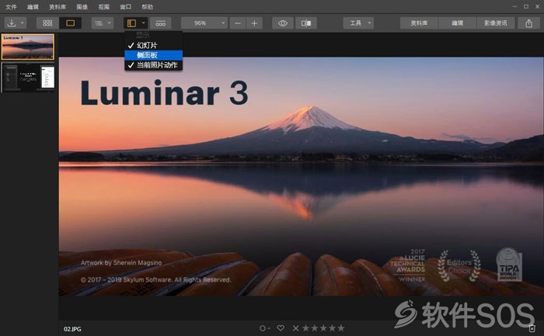The image size is (544, 336).
Task: Open the 视图 menu
Action: [x=103, y=6]
